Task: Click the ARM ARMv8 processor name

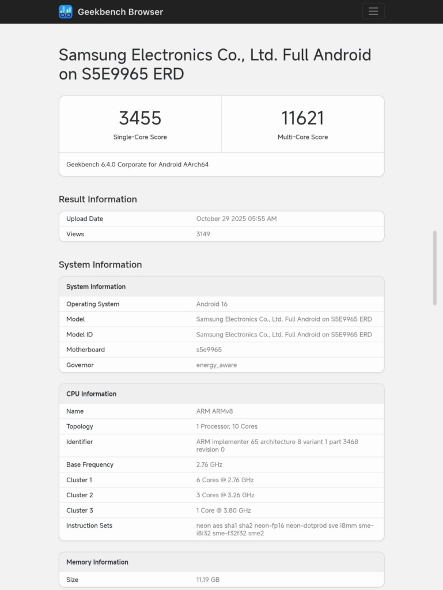Action: pos(213,411)
